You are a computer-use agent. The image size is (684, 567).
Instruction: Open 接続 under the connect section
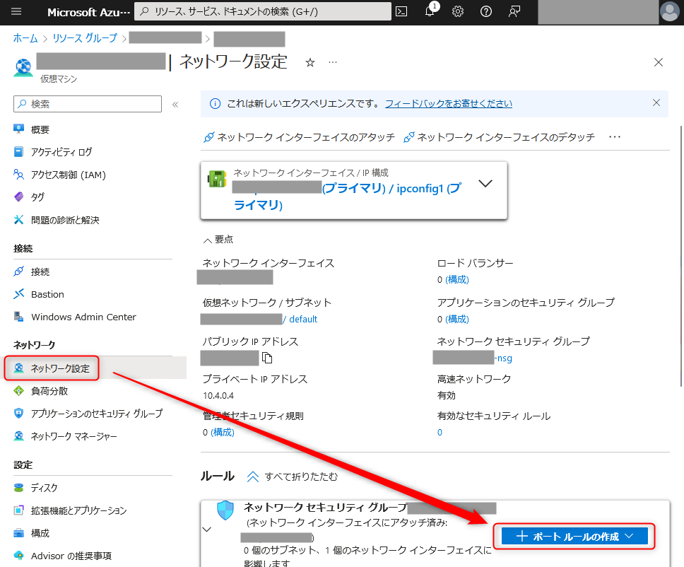pyautogui.click(x=31, y=271)
